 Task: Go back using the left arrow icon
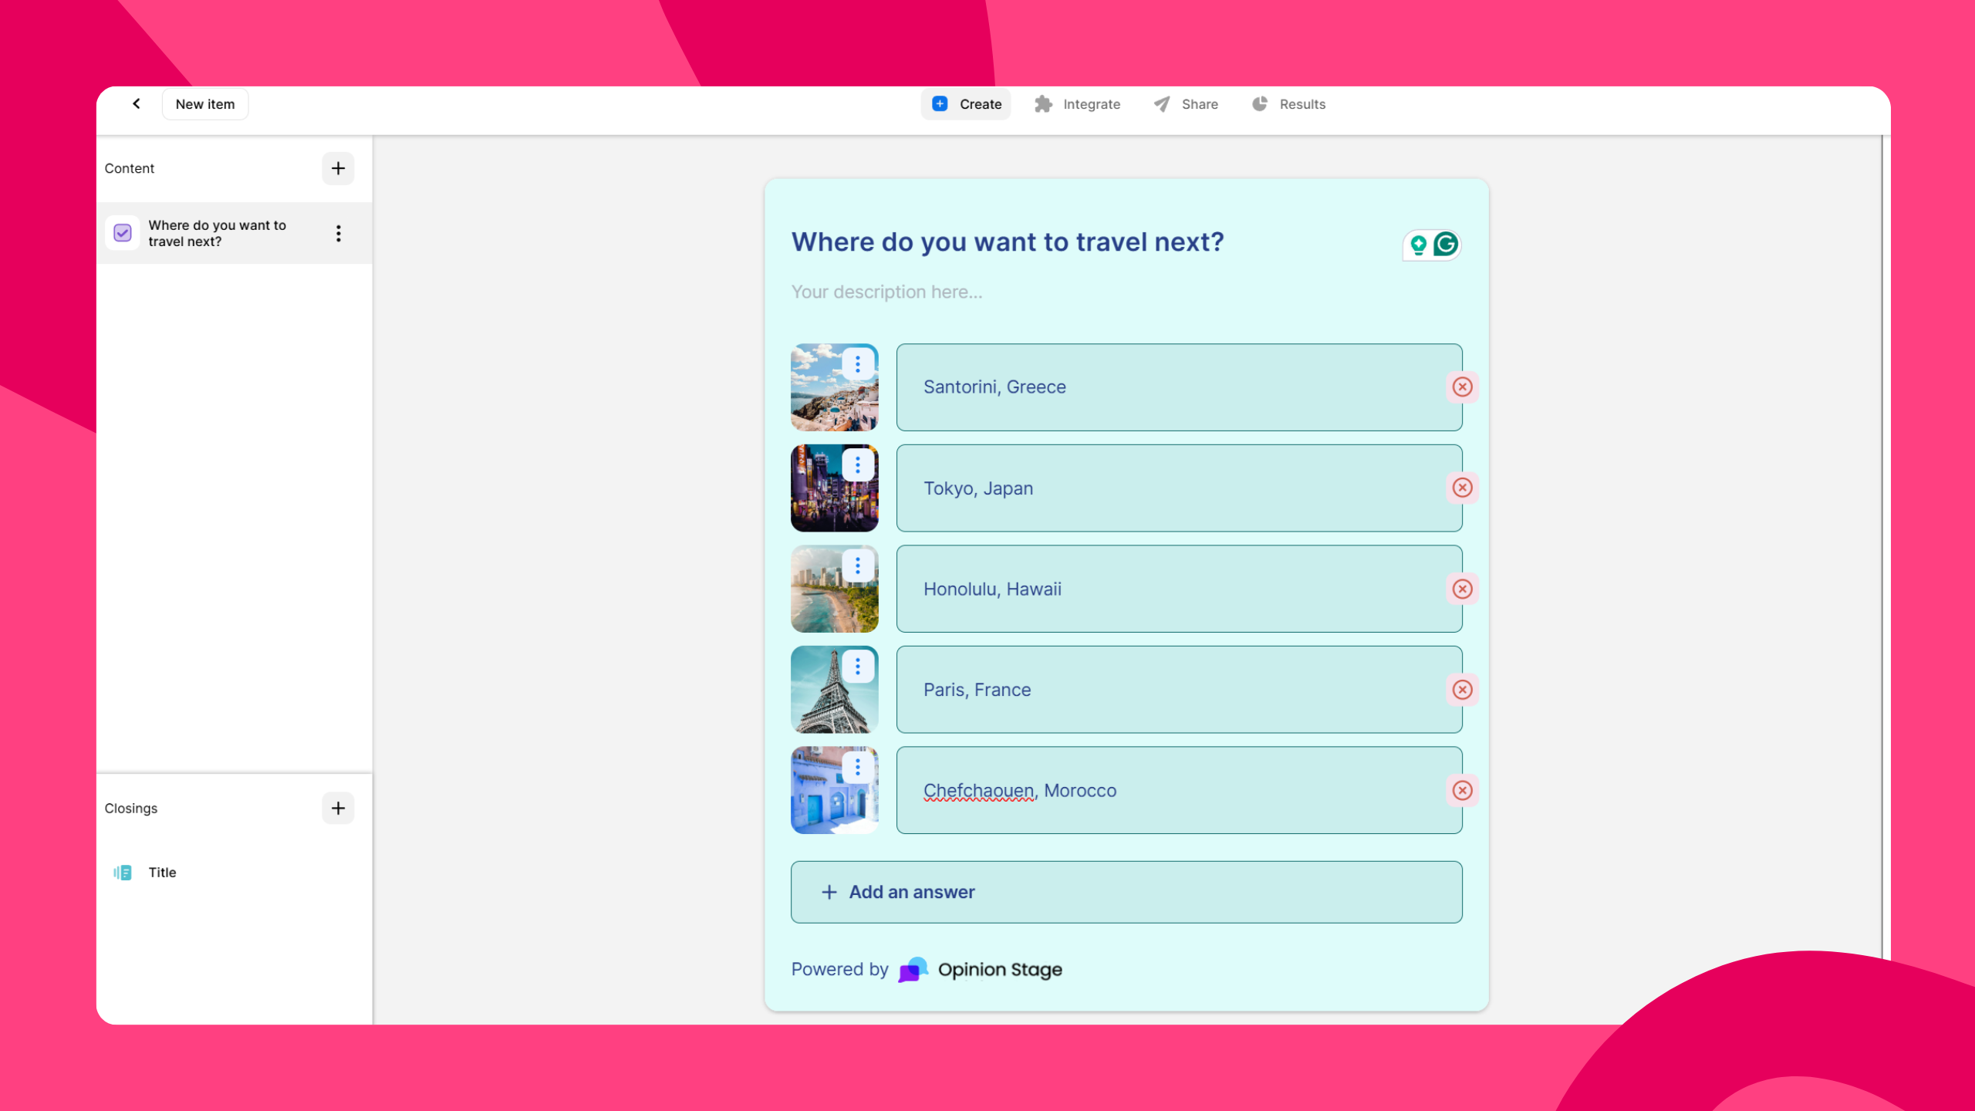pyautogui.click(x=137, y=103)
